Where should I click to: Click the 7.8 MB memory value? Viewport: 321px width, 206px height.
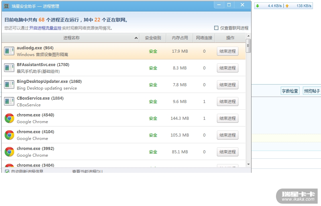click(180, 85)
